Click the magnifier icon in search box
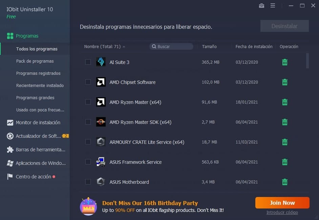The width and height of the screenshot is (319, 220). [154, 46]
